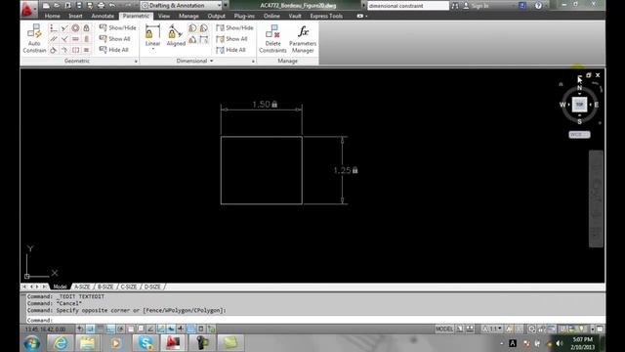Click the Plot printer quick access icon
The image size is (625, 352).
point(101,6)
